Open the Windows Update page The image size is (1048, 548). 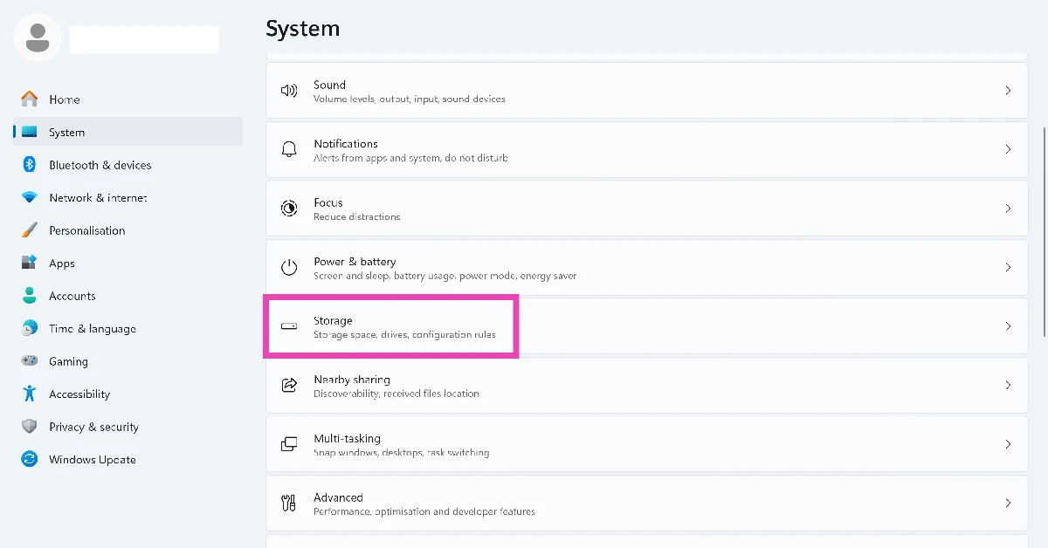point(92,460)
